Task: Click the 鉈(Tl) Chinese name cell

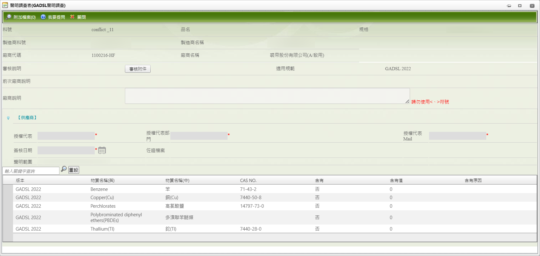Action: point(171,229)
